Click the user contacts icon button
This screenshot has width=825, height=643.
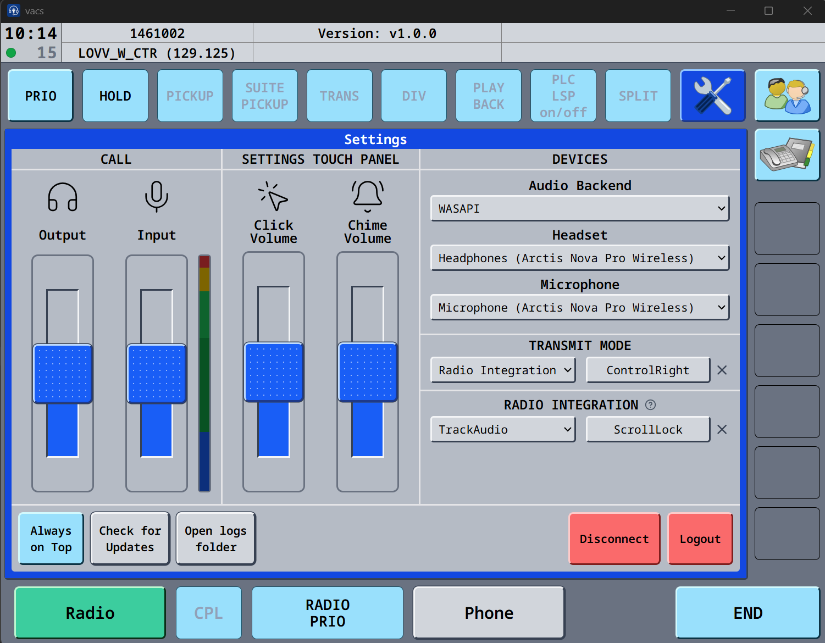pyautogui.click(x=787, y=96)
